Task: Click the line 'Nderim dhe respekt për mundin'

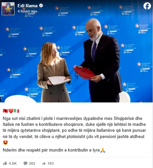Action: pyautogui.click(x=51, y=150)
